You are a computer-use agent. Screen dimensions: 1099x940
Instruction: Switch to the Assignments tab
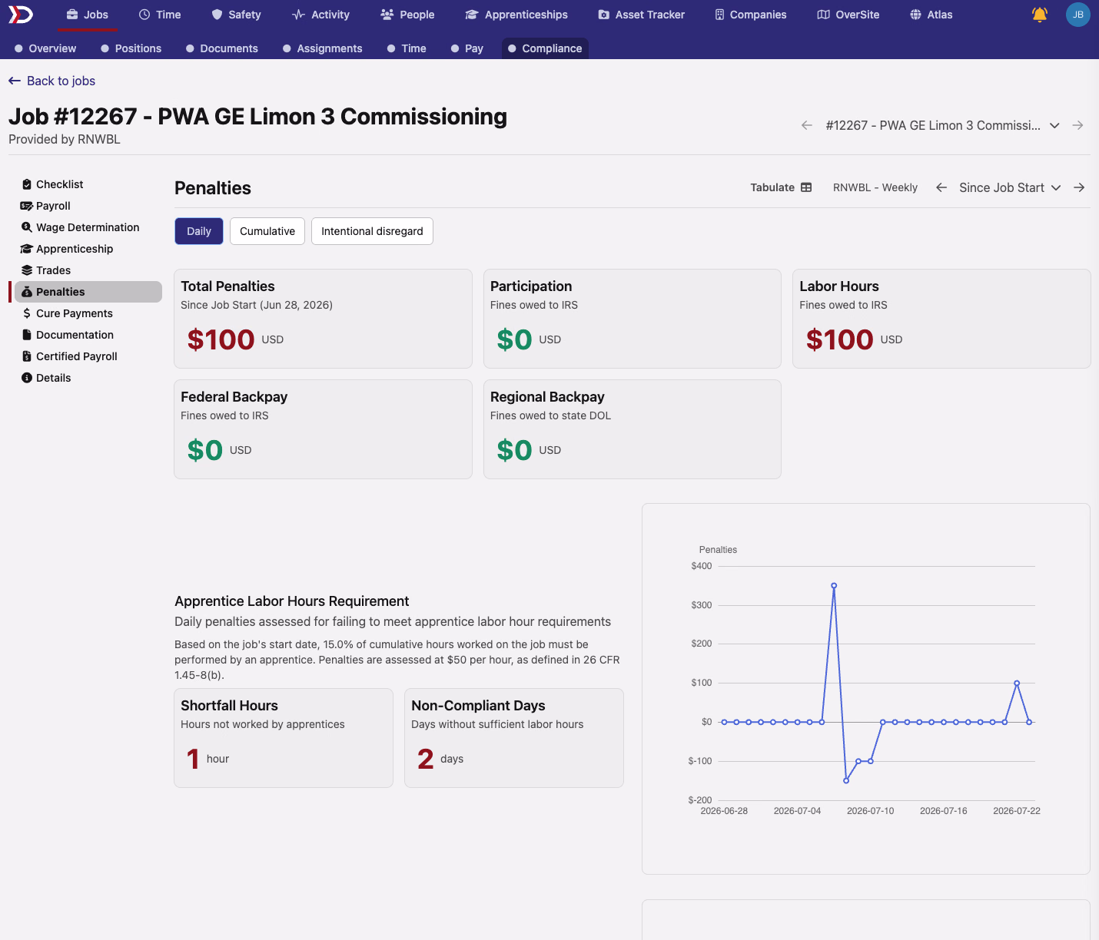322,48
